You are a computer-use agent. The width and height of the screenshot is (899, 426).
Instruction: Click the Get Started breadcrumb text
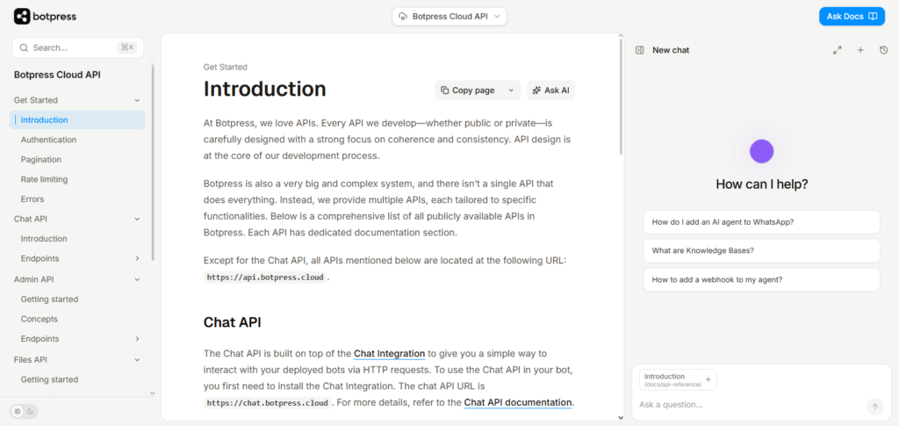click(x=226, y=67)
